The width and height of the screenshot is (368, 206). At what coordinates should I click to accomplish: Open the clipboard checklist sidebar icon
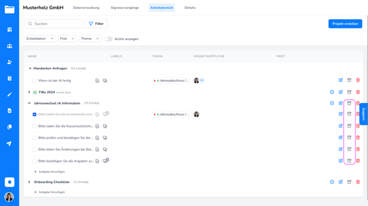tap(9, 78)
